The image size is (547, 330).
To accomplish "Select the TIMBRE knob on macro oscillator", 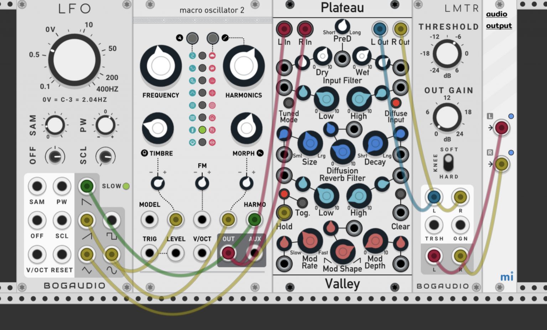I will click(x=158, y=128).
